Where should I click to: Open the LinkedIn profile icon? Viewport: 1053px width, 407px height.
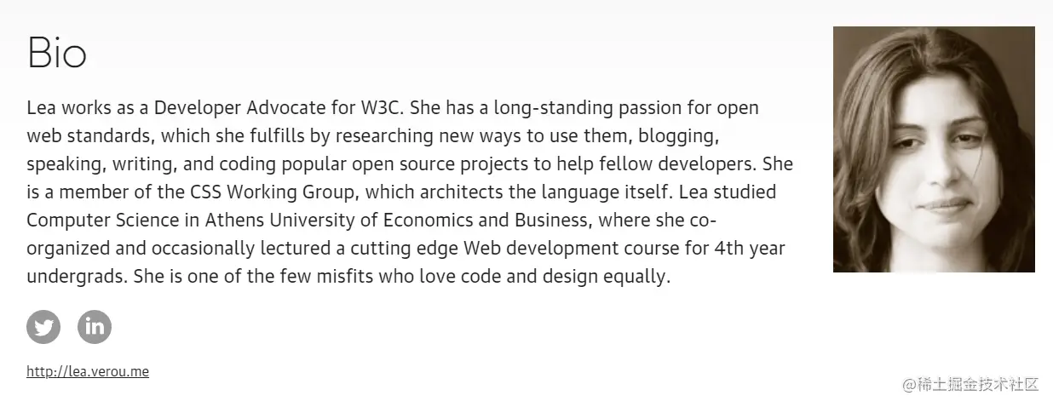click(x=95, y=327)
